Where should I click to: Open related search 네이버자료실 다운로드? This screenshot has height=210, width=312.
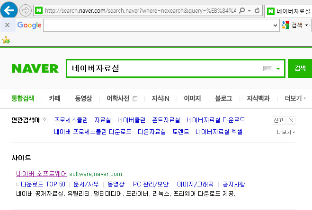point(216,120)
